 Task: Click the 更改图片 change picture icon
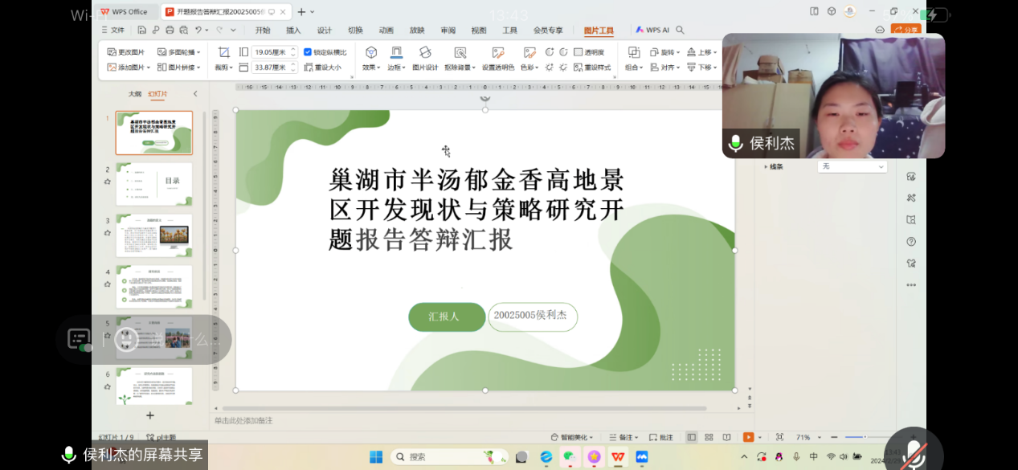point(112,52)
